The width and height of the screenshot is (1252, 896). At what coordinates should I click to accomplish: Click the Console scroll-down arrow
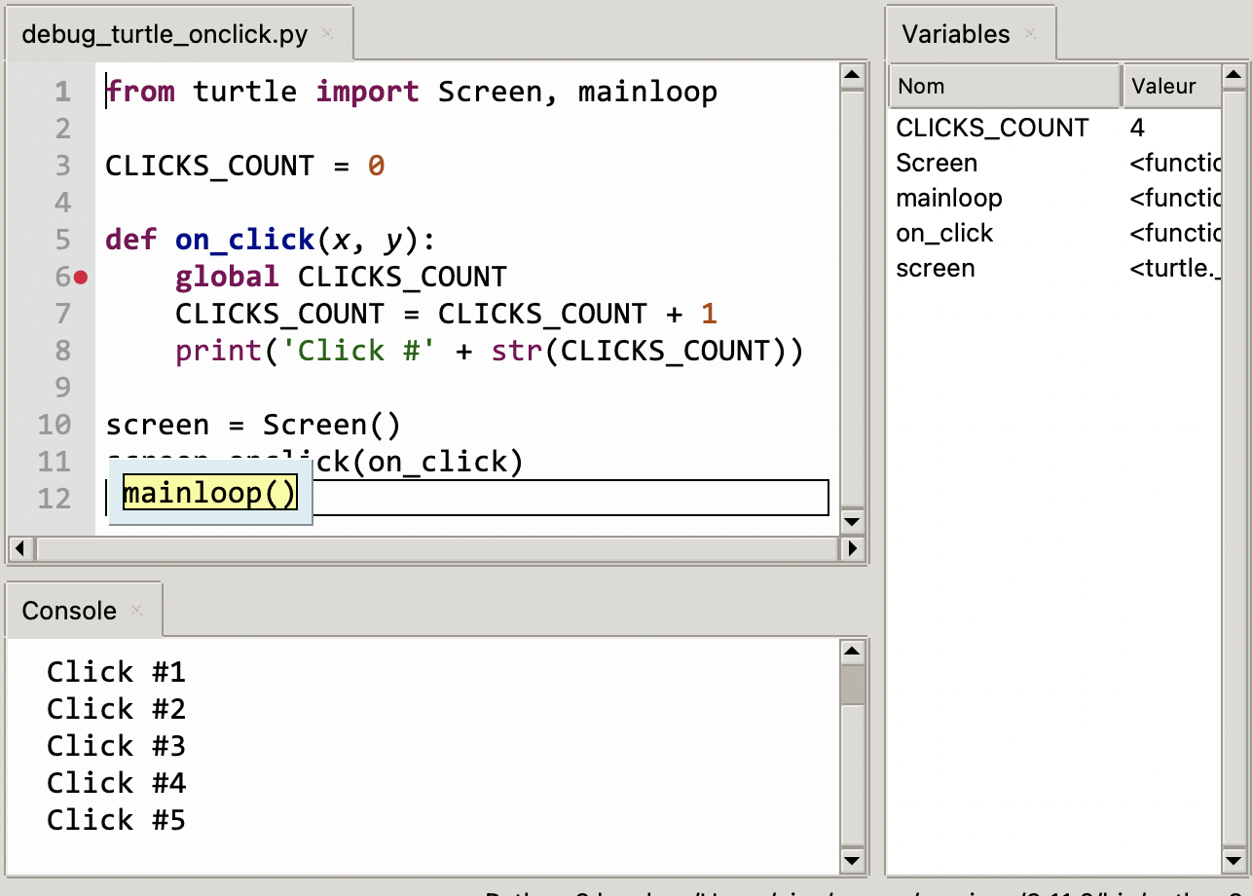[x=852, y=861]
